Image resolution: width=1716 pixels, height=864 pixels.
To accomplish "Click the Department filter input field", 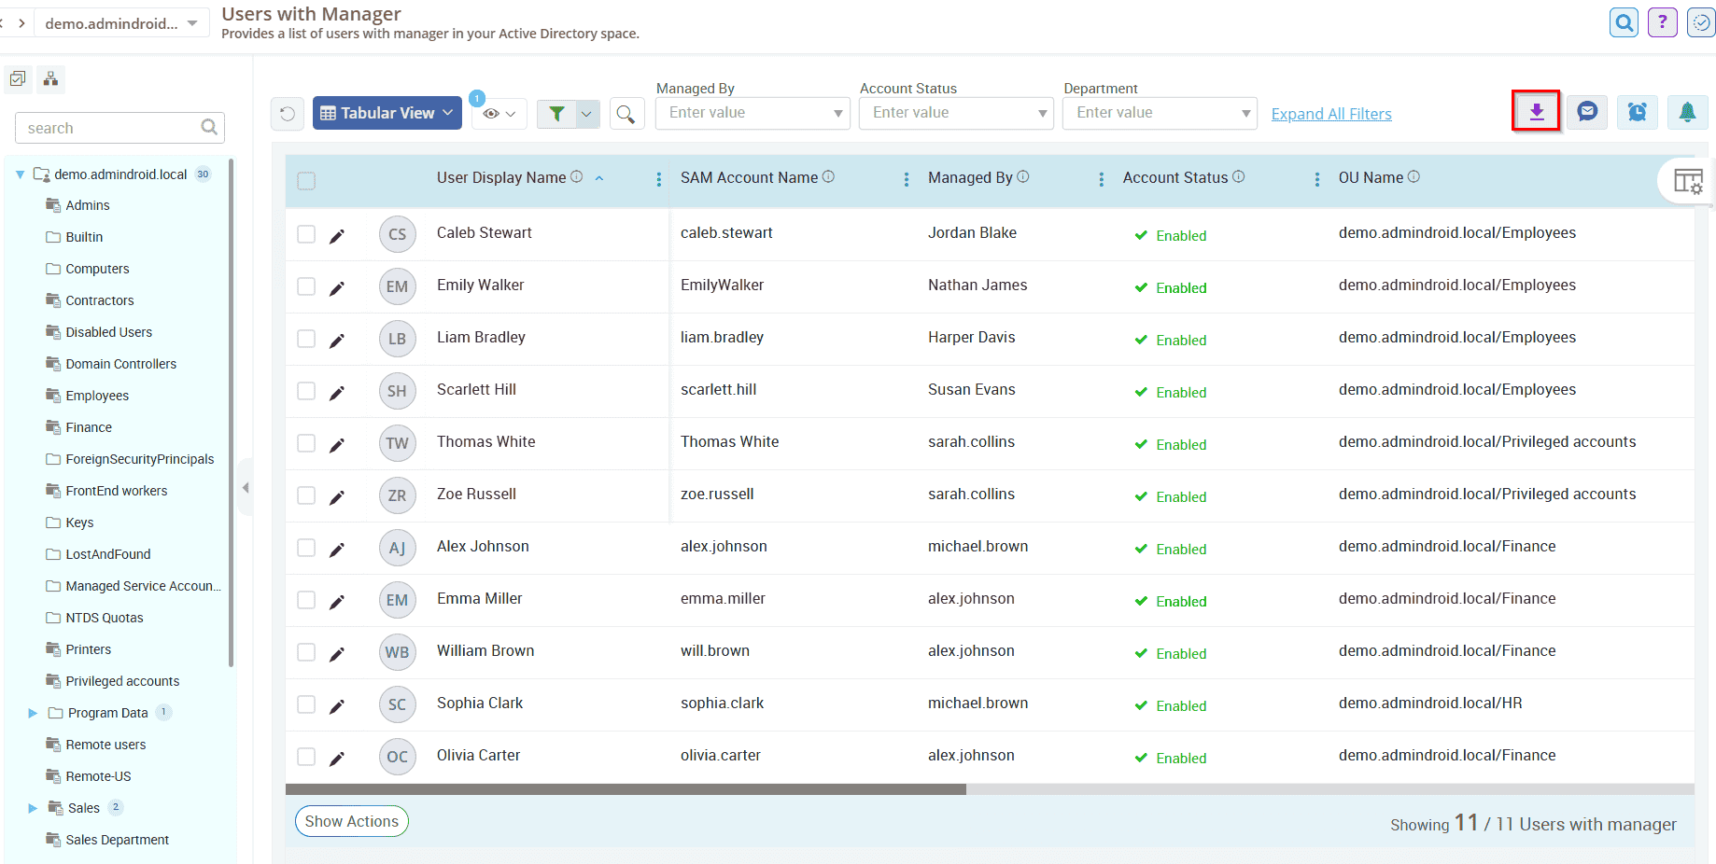I will click(1158, 112).
